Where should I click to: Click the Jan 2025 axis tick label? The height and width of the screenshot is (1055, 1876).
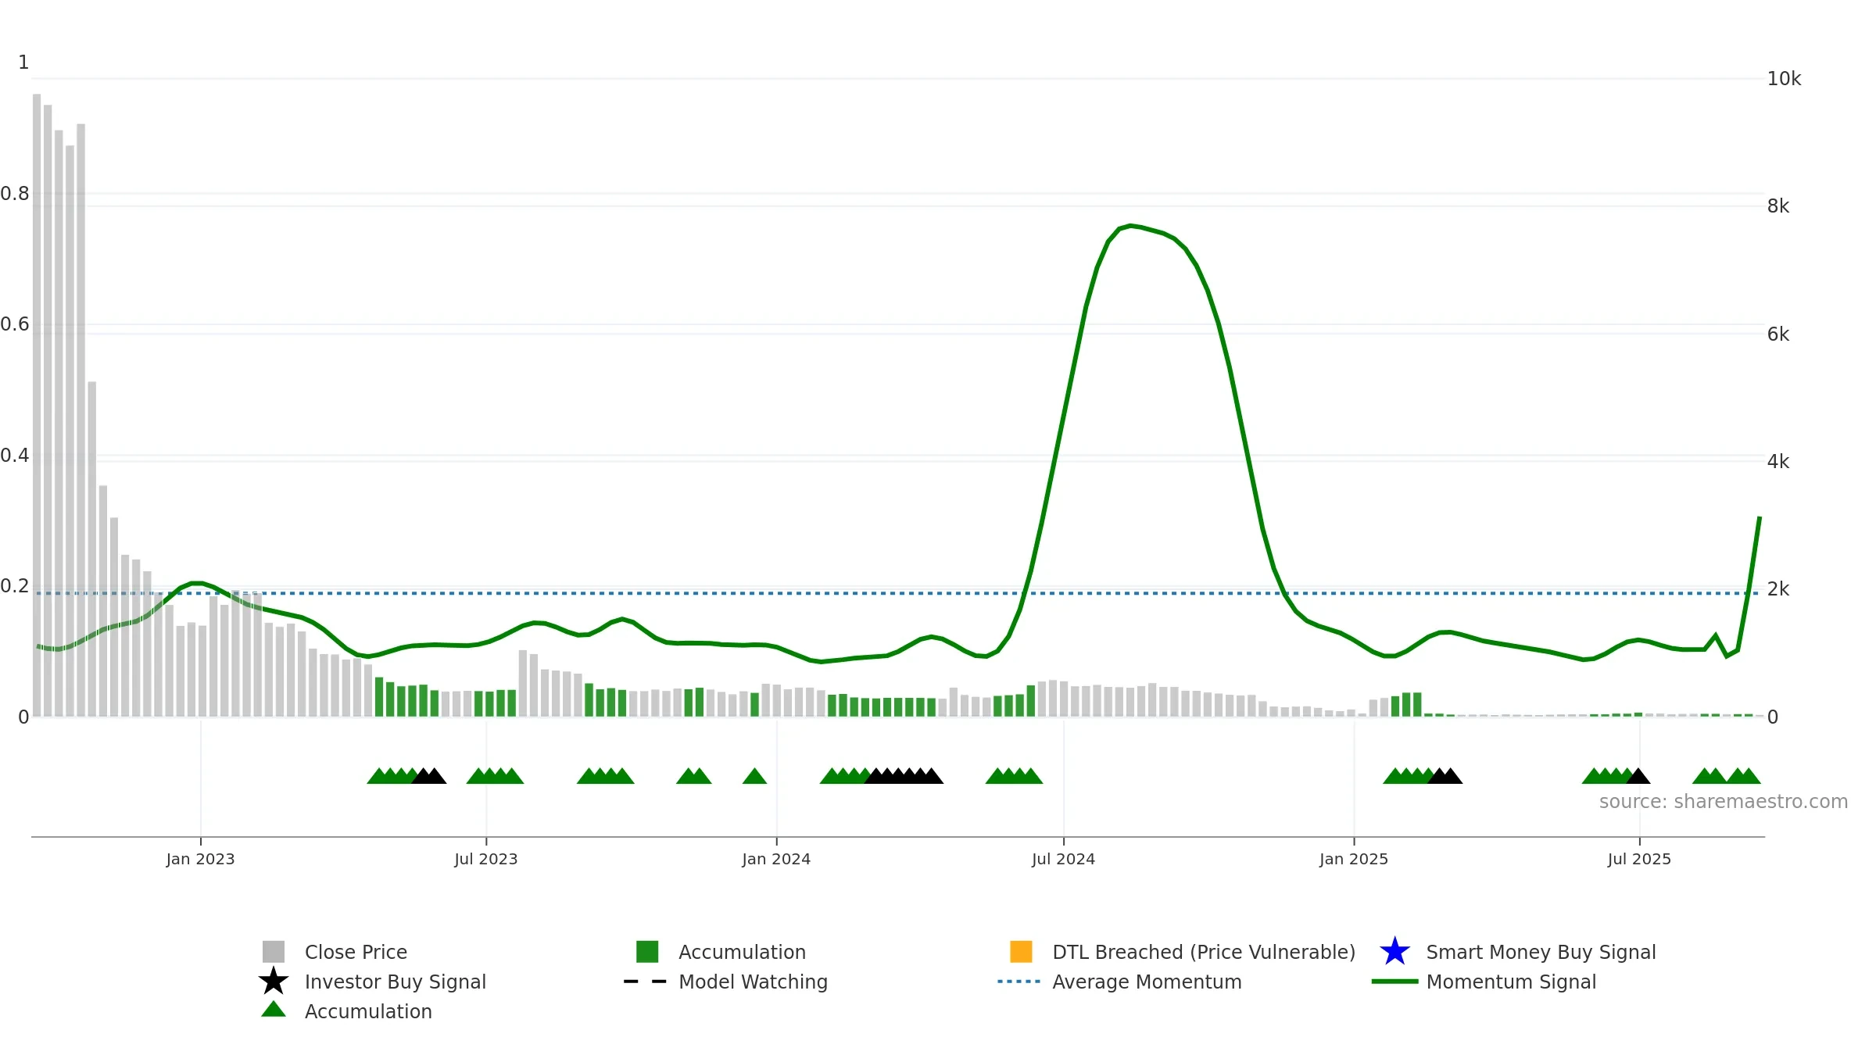click(1354, 860)
